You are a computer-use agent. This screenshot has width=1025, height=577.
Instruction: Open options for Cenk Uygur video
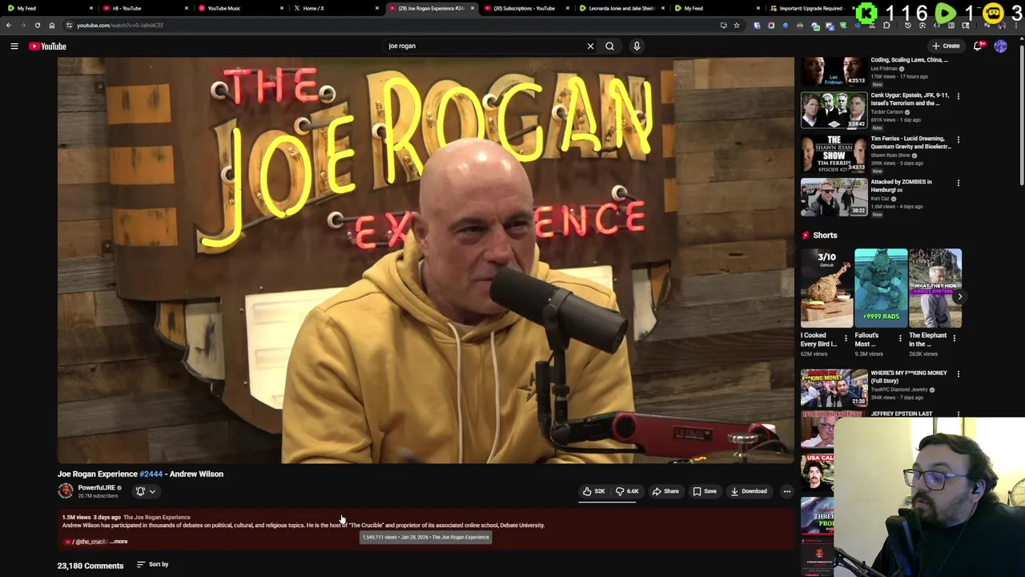958,96
